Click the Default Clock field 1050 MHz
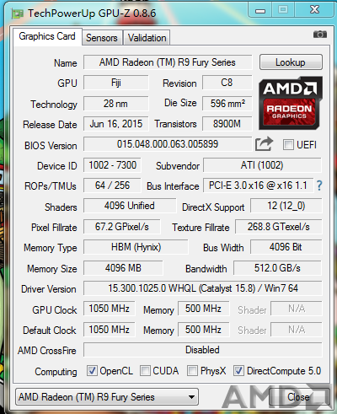 (x=110, y=330)
